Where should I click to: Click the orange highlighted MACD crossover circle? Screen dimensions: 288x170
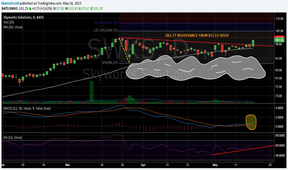[251, 122]
